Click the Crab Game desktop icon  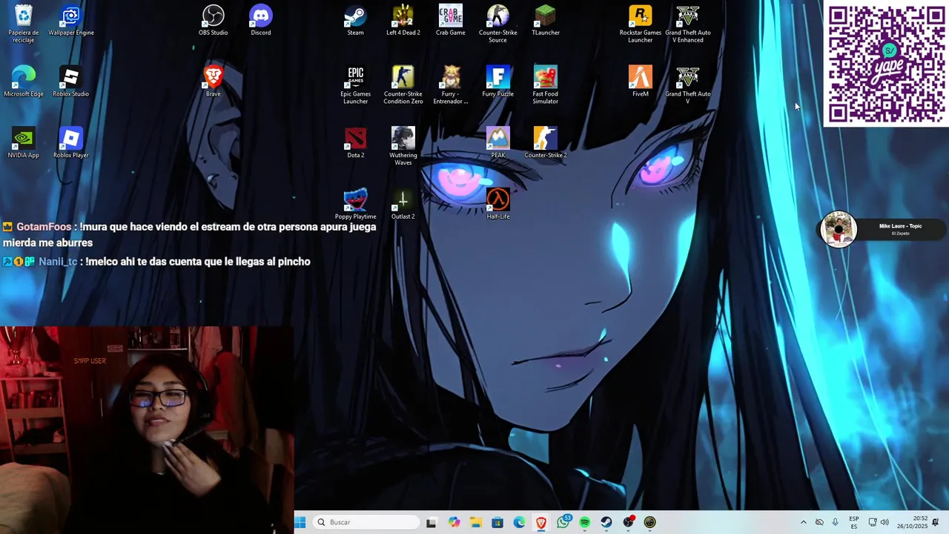click(451, 21)
